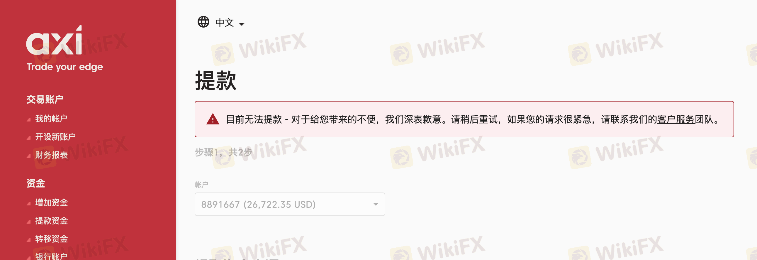
Task: Expand the 帐户 account selector arrow
Action: click(376, 205)
